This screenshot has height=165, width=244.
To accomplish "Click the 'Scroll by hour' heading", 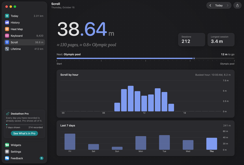I will [x=70, y=75].
